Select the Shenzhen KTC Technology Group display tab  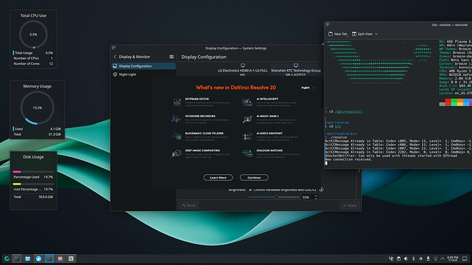pos(296,70)
